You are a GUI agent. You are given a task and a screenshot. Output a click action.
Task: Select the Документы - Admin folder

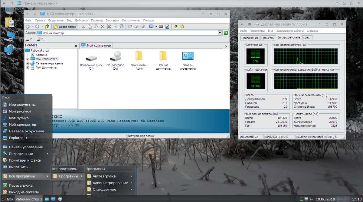tap(139, 60)
